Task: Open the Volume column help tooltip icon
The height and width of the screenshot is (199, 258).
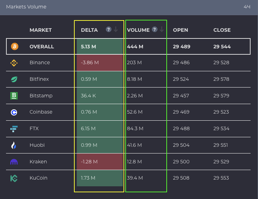Action: (154, 30)
